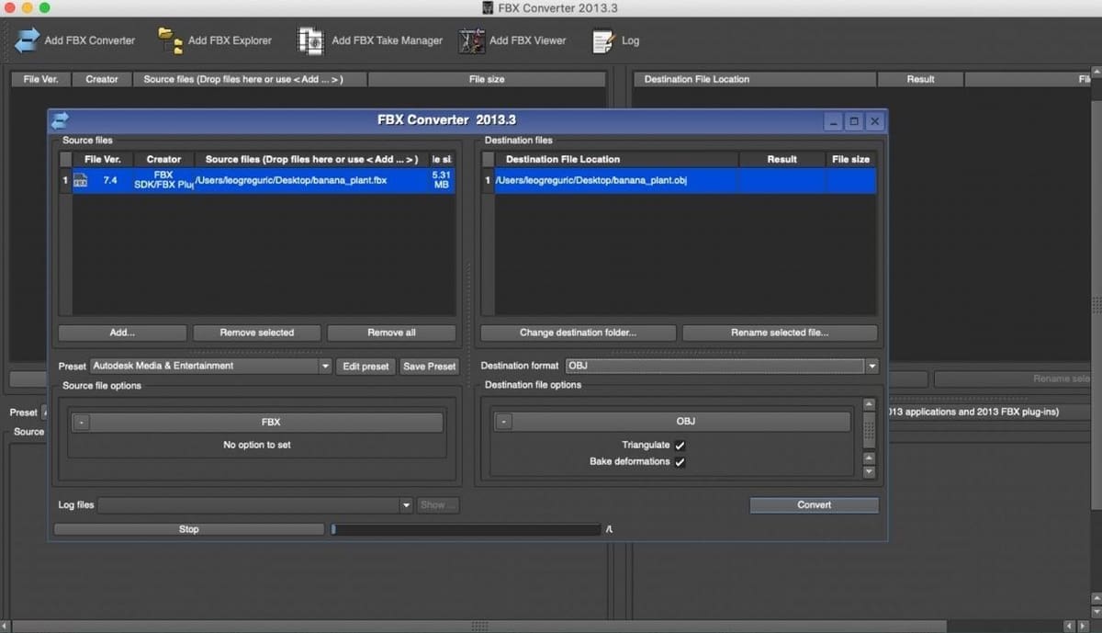Select the Destination format OBJ combo box
The height and width of the screenshot is (633, 1102).
tap(721, 366)
